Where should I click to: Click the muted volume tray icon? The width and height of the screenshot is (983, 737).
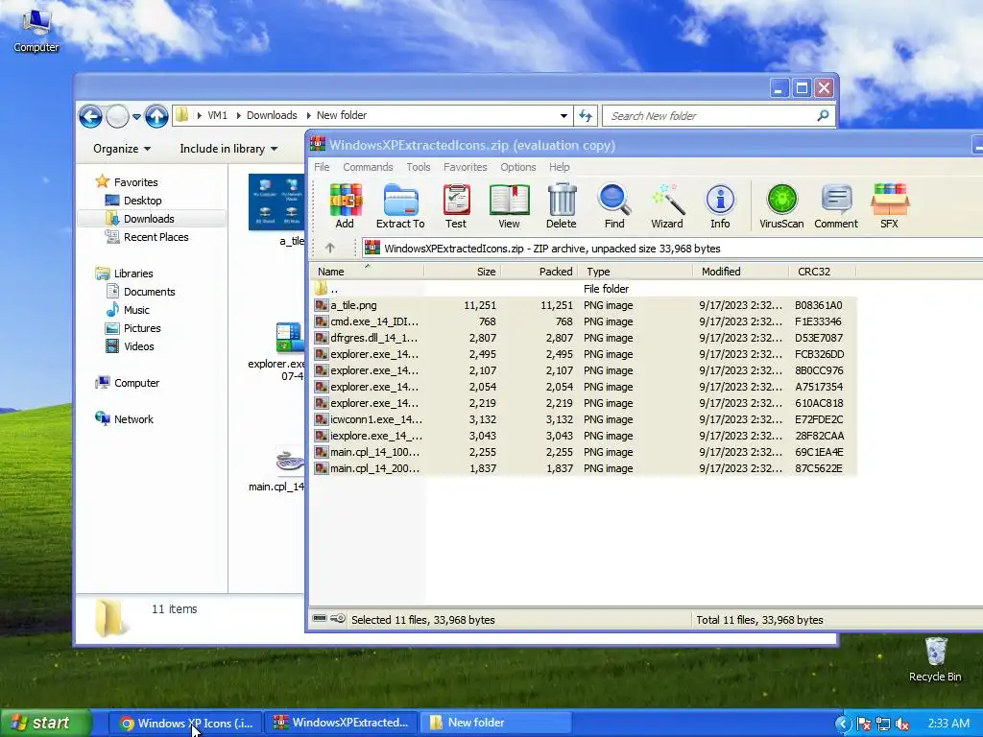click(902, 724)
